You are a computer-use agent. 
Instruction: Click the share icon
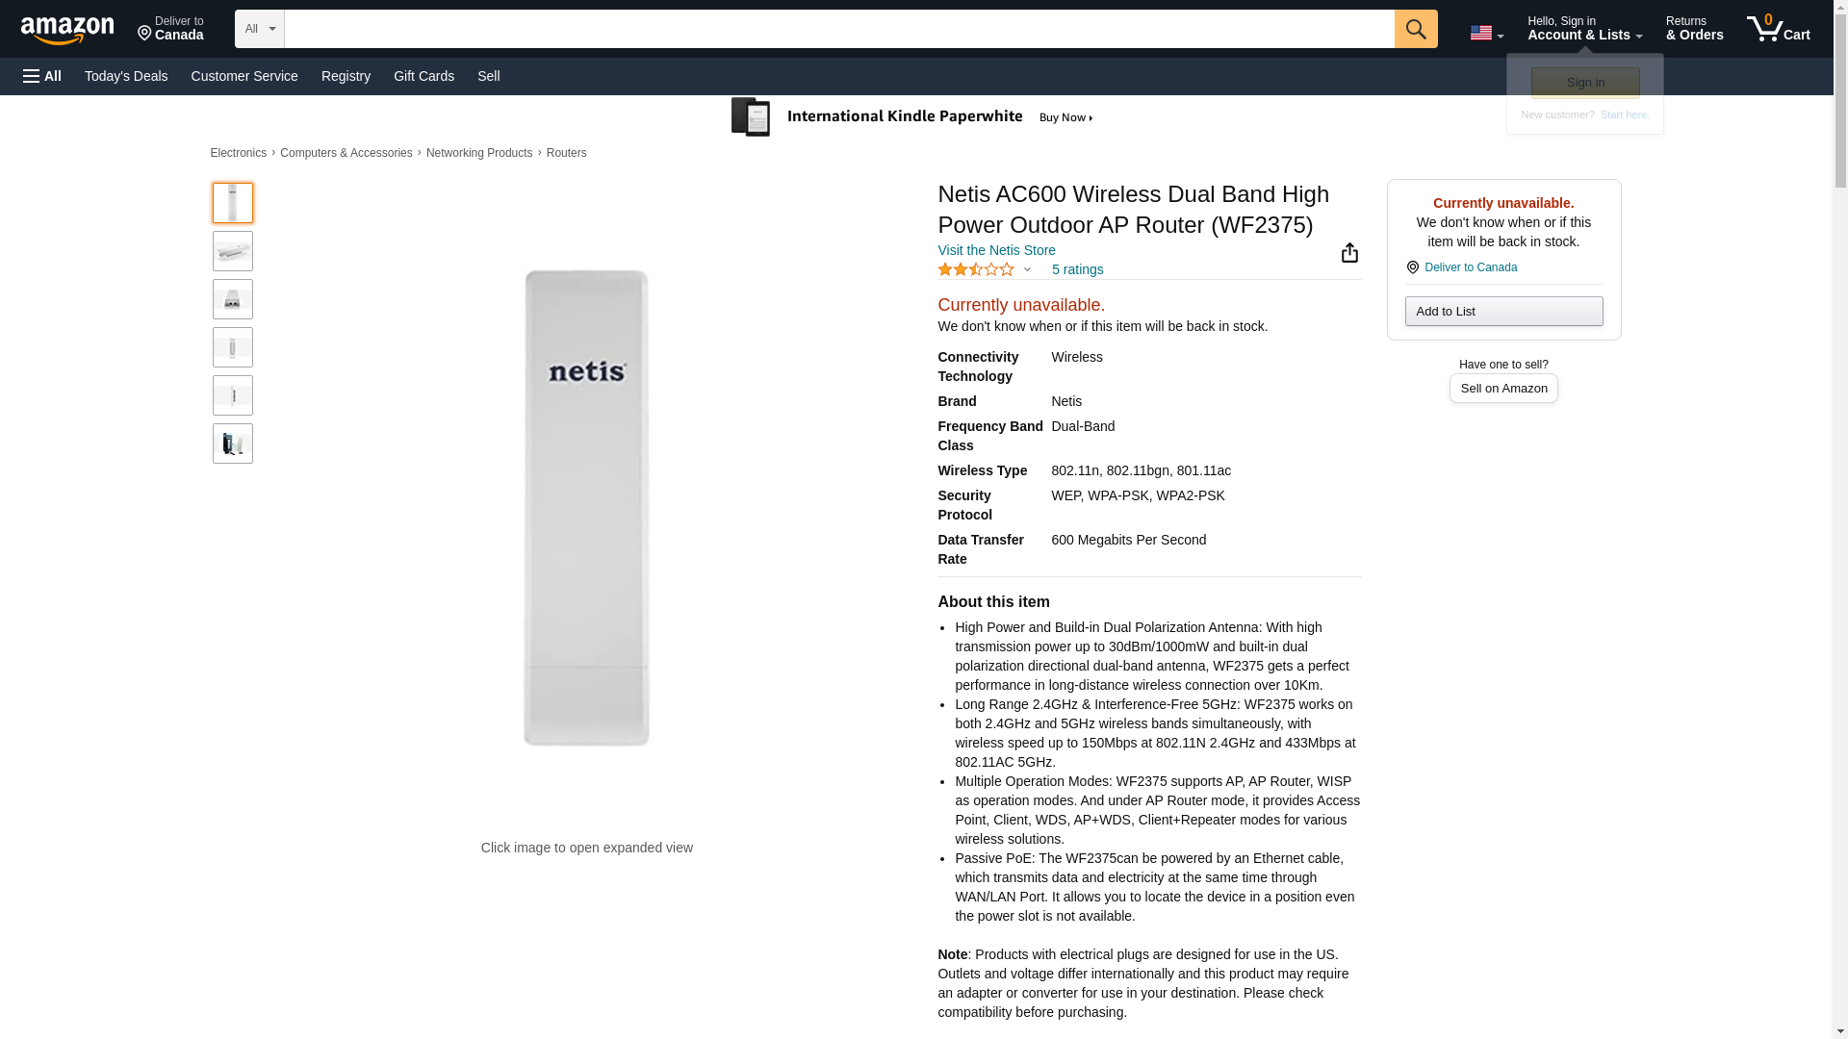coord(1349,253)
